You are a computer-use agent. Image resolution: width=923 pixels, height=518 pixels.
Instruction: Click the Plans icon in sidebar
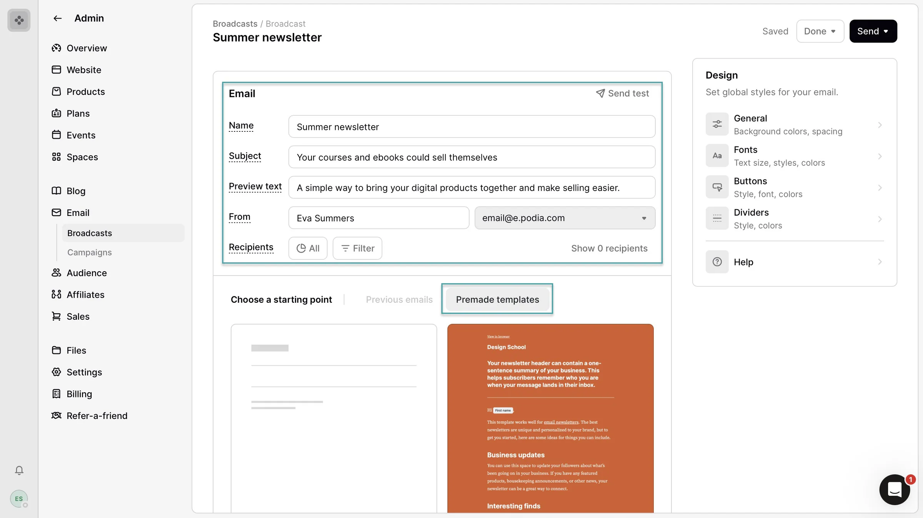(57, 113)
